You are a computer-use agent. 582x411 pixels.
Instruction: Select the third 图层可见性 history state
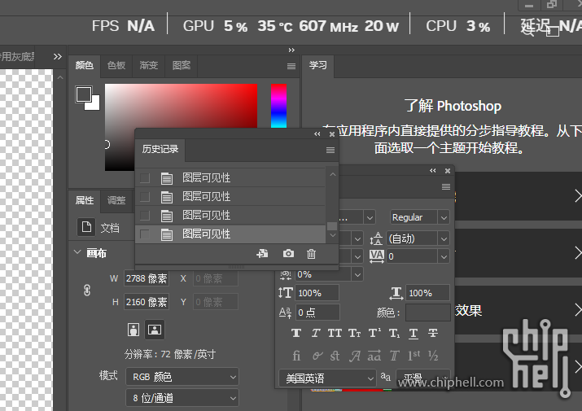point(230,216)
